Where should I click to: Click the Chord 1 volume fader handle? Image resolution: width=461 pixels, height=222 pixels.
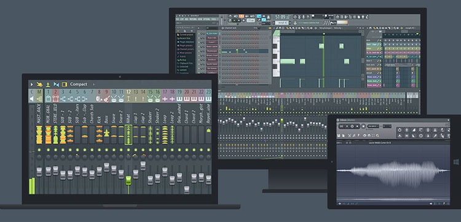187,190
